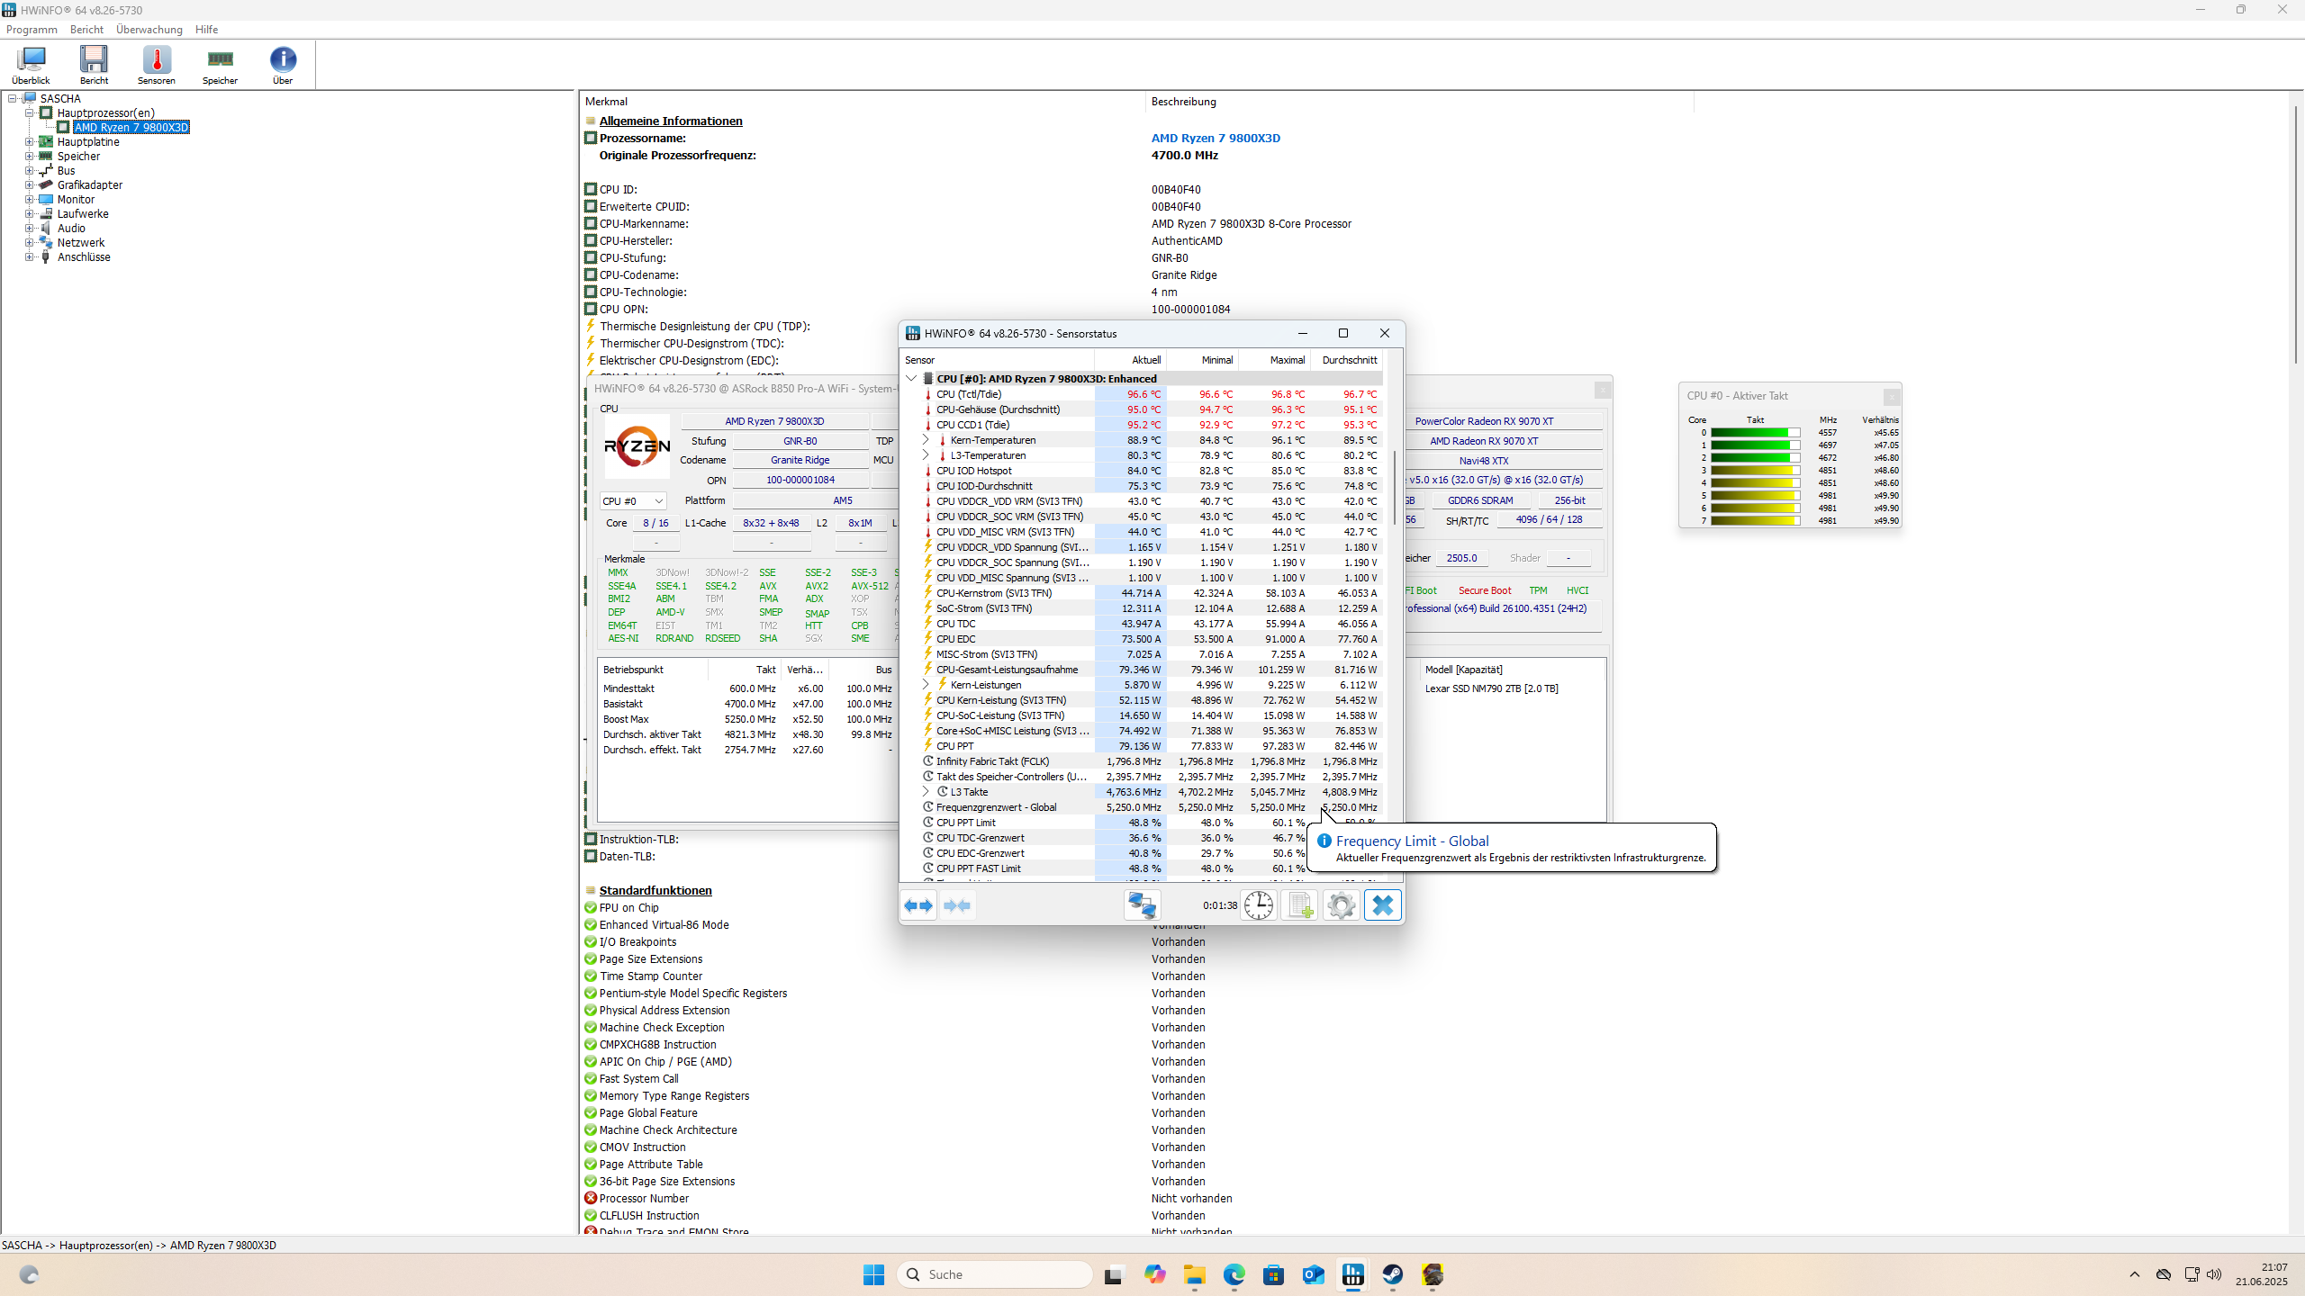The height and width of the screenshot is (1296, 2305).
Task: Open sensor settings gear icon
Action: [1341, 905]
